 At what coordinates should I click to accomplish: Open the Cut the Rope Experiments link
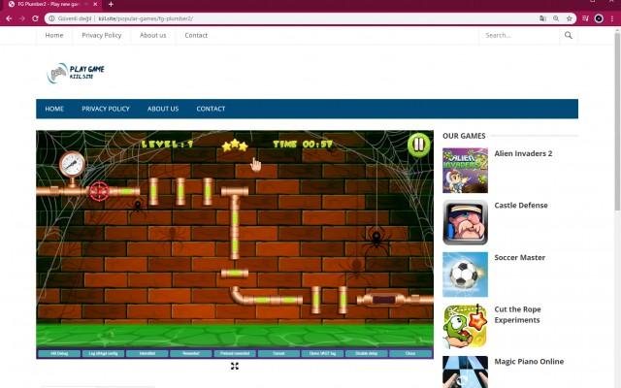517,314
